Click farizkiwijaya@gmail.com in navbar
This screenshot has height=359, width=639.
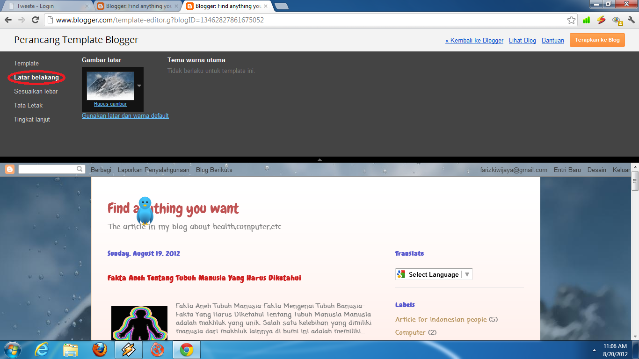pos(514,170)
